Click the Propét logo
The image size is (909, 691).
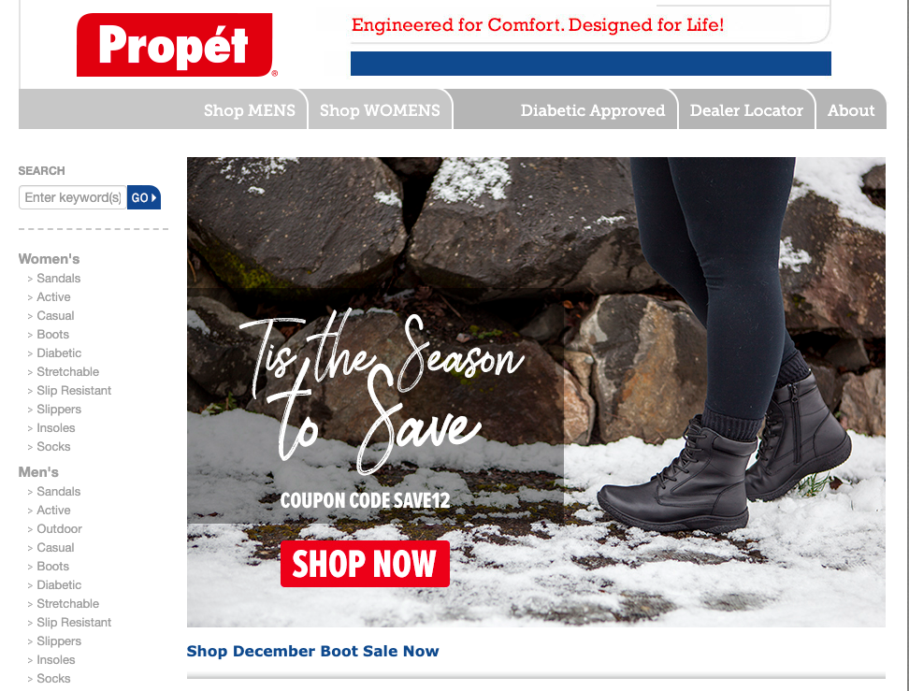[x=175, y=45]
